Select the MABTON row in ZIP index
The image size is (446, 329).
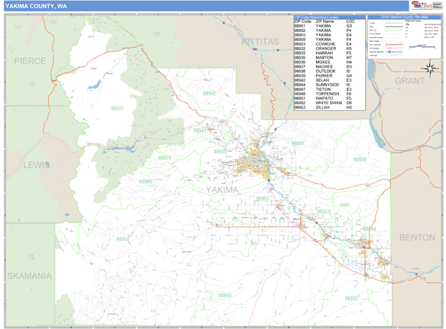click(x=323, y=57)
